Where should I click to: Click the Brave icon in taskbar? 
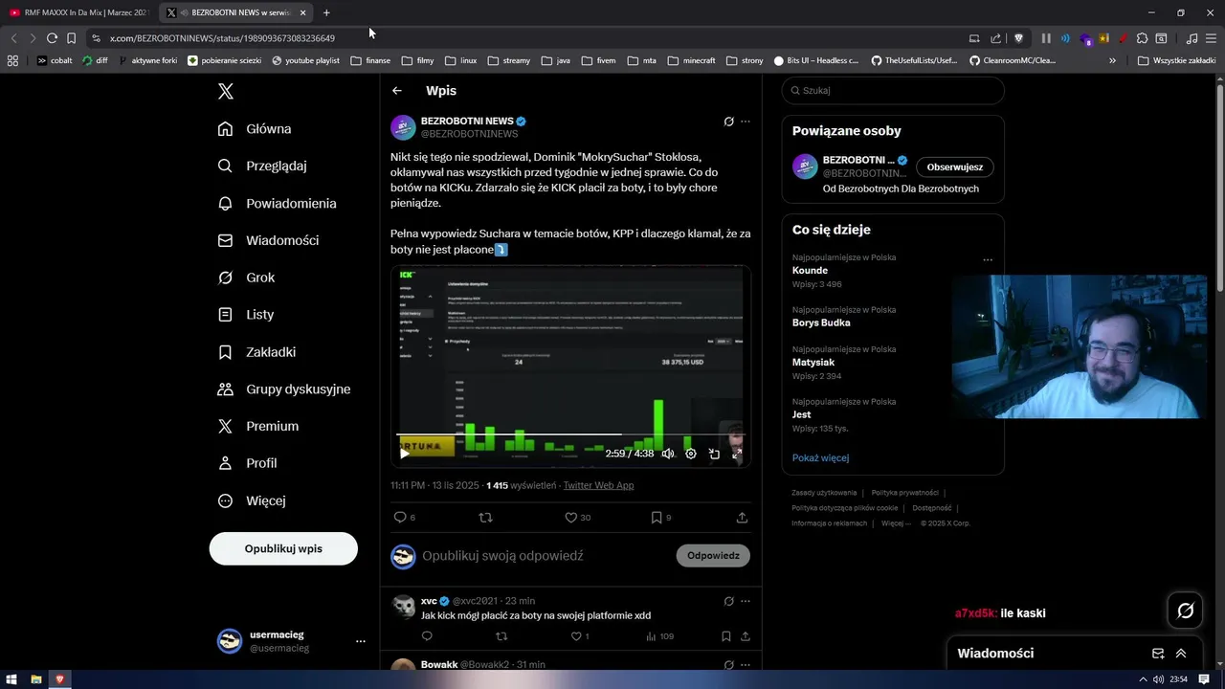pyautogui.click(x=59, y=679)
